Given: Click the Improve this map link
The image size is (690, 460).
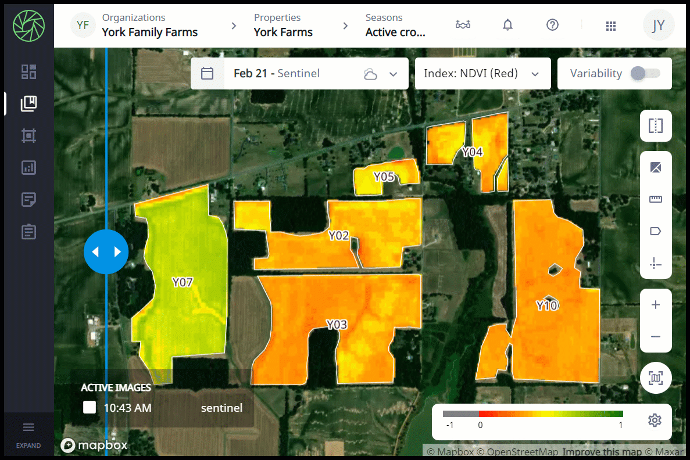Looking at the screenshot, I should (x=602, y=452).
